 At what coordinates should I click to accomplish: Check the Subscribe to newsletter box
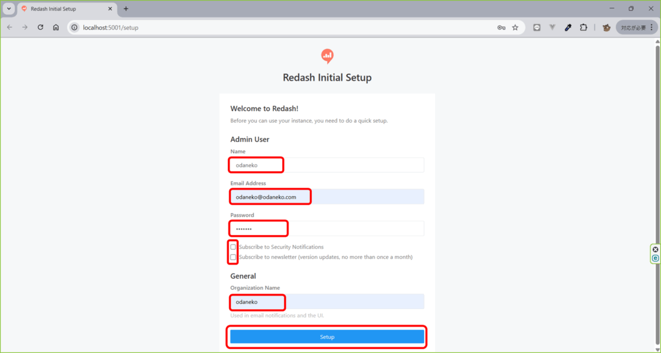[233, 257]
